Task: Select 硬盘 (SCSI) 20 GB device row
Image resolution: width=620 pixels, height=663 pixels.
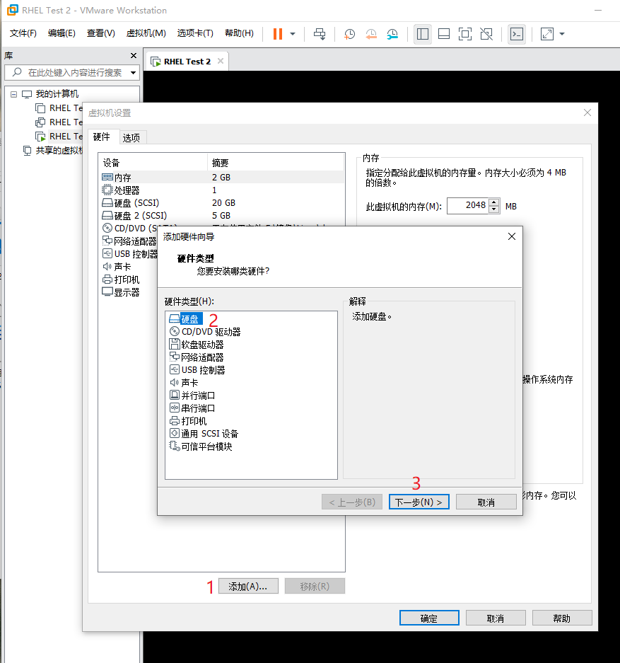Action: (221, 203)
